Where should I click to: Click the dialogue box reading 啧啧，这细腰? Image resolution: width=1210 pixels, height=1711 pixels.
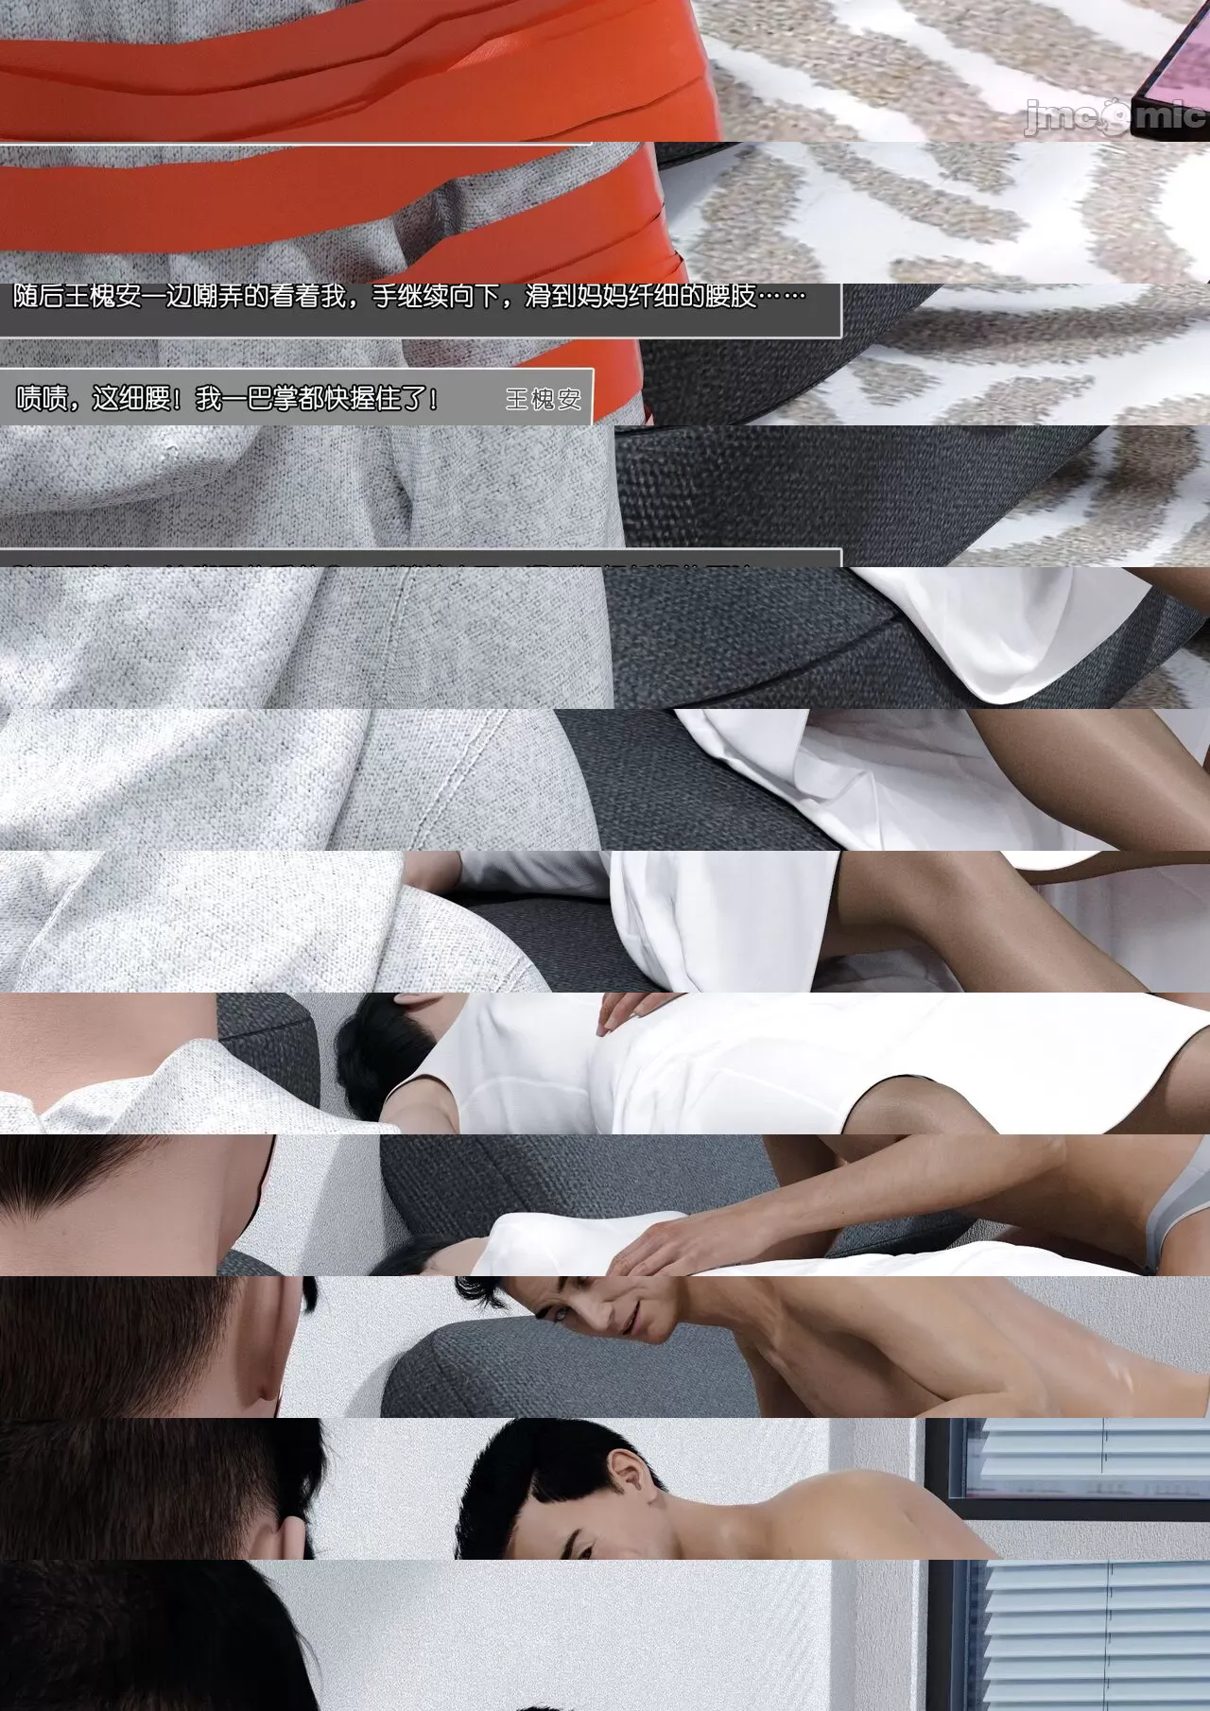(296, 398)
